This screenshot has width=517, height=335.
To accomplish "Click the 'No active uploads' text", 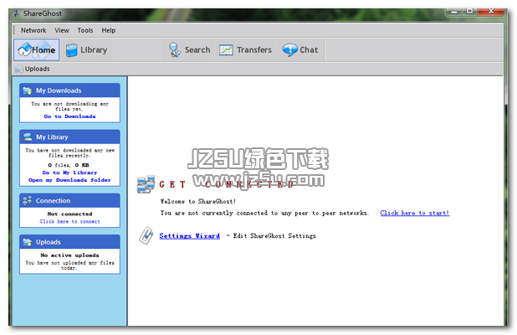I will [69, 255].
